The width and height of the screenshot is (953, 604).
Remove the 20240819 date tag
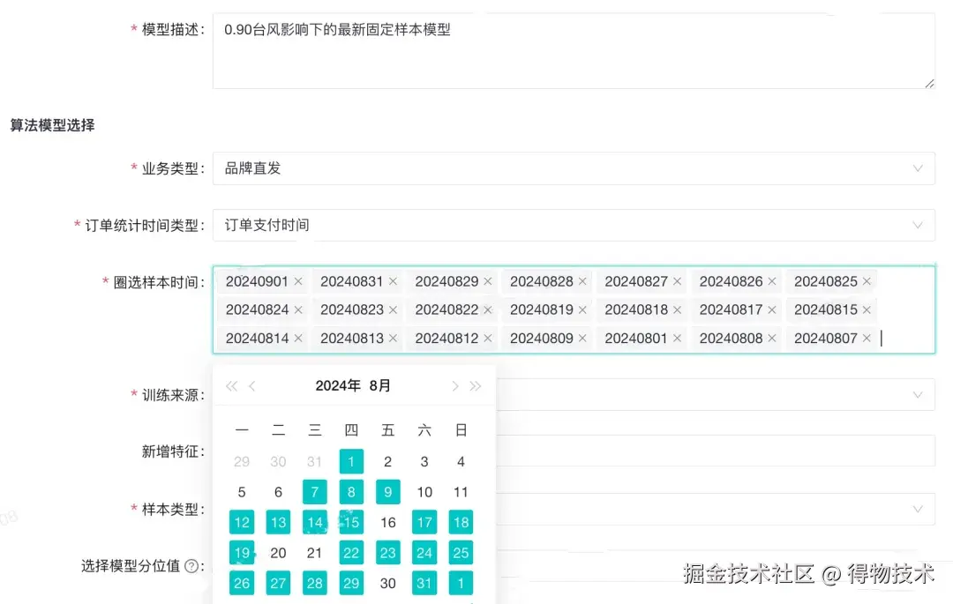582,309
